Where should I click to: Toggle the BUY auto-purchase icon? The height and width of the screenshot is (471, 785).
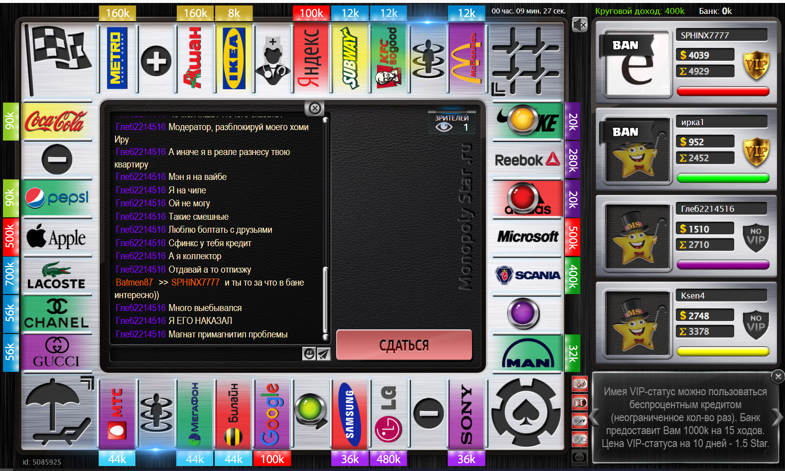pos(580,421)
